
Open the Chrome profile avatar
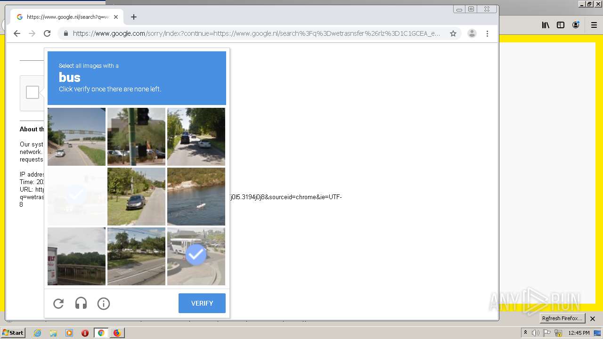click(472, 33)
